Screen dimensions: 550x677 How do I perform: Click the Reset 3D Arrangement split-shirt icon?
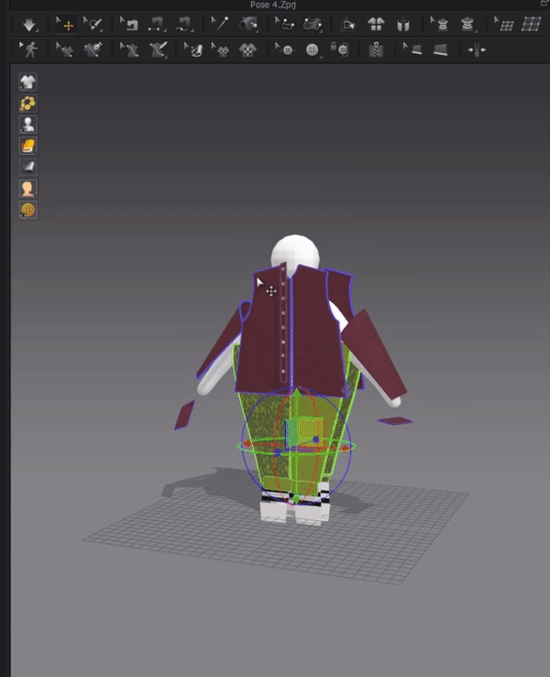pyautogui.click(x=376, y=24)
